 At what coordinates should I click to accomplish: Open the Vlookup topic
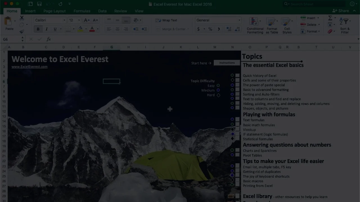tap(249, 130)
